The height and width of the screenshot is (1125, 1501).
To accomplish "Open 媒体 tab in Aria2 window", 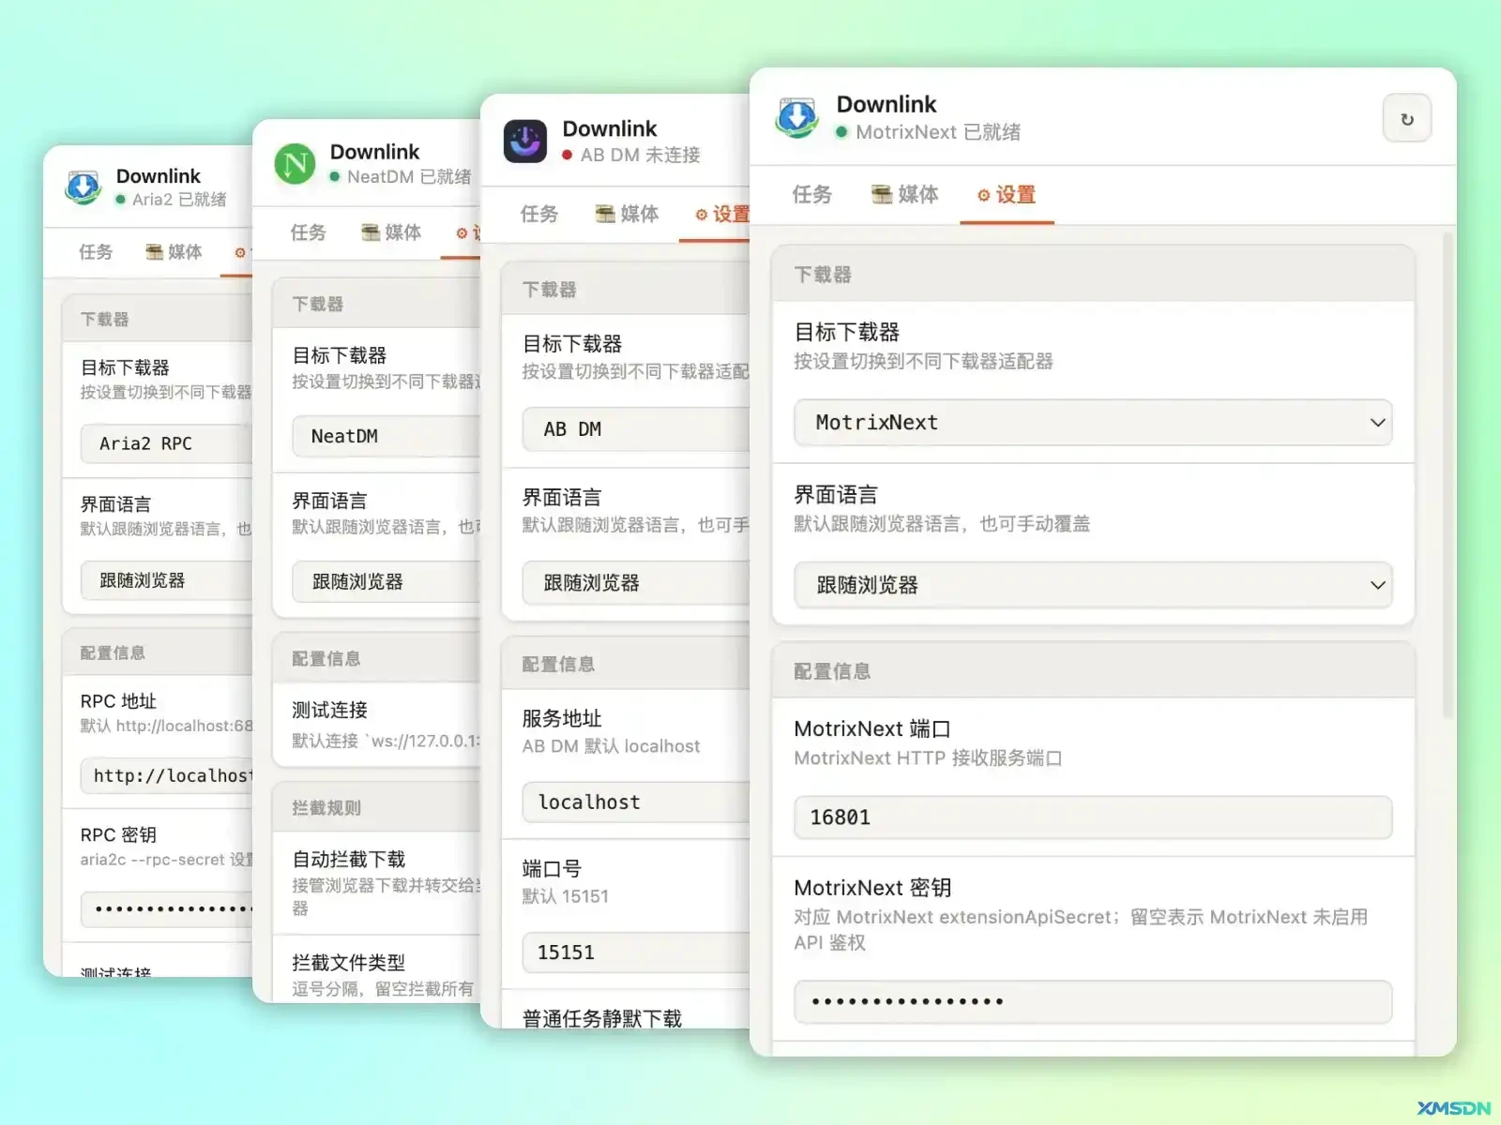I will point(174,251).
